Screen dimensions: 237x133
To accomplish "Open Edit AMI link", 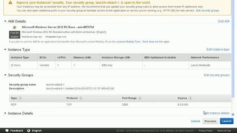I will click(224, 21).
